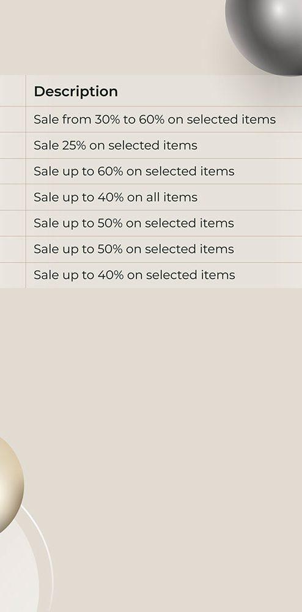Click the Description column header

(76, 91)
